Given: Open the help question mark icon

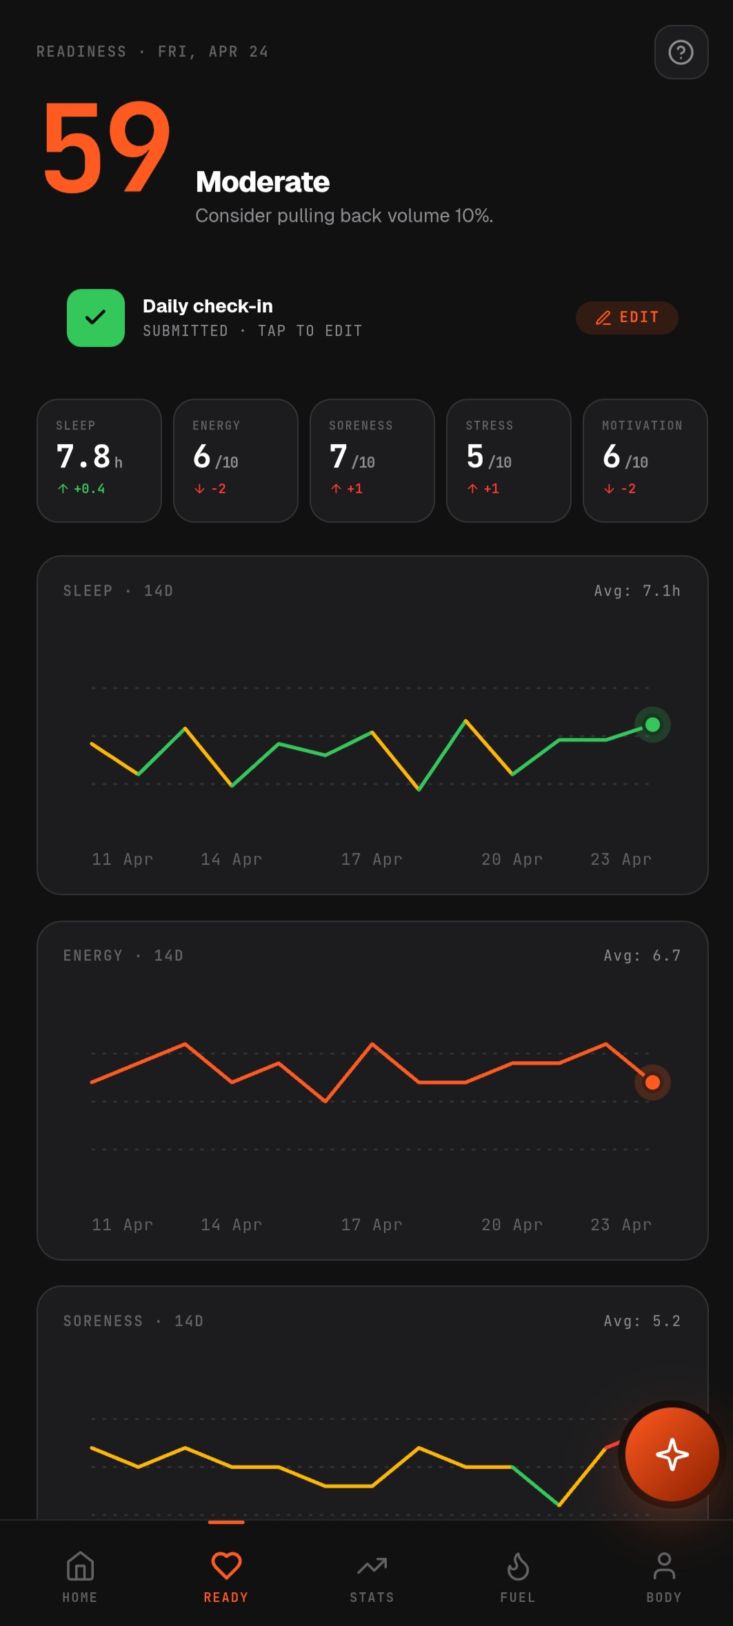Looking at the screenshot, I should 681,52.
